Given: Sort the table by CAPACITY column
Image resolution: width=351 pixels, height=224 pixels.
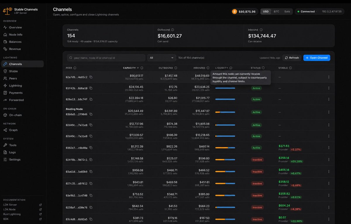Looking at the screenshot, I should (131, 68).
